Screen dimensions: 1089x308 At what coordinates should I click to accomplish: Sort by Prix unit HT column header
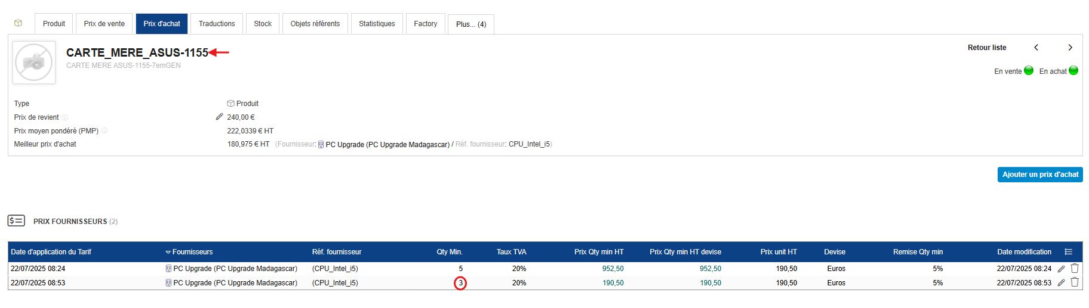[779, 252]
